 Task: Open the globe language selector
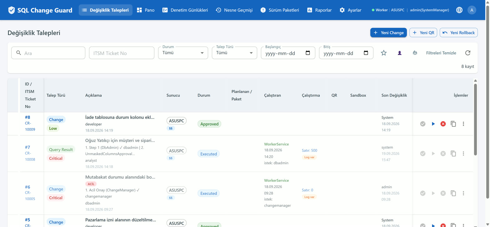[459, 10]
